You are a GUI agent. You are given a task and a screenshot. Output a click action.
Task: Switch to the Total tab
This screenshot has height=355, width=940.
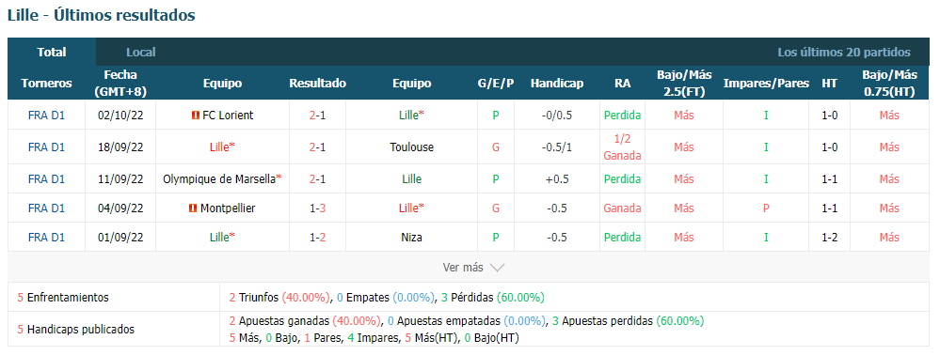52,52
